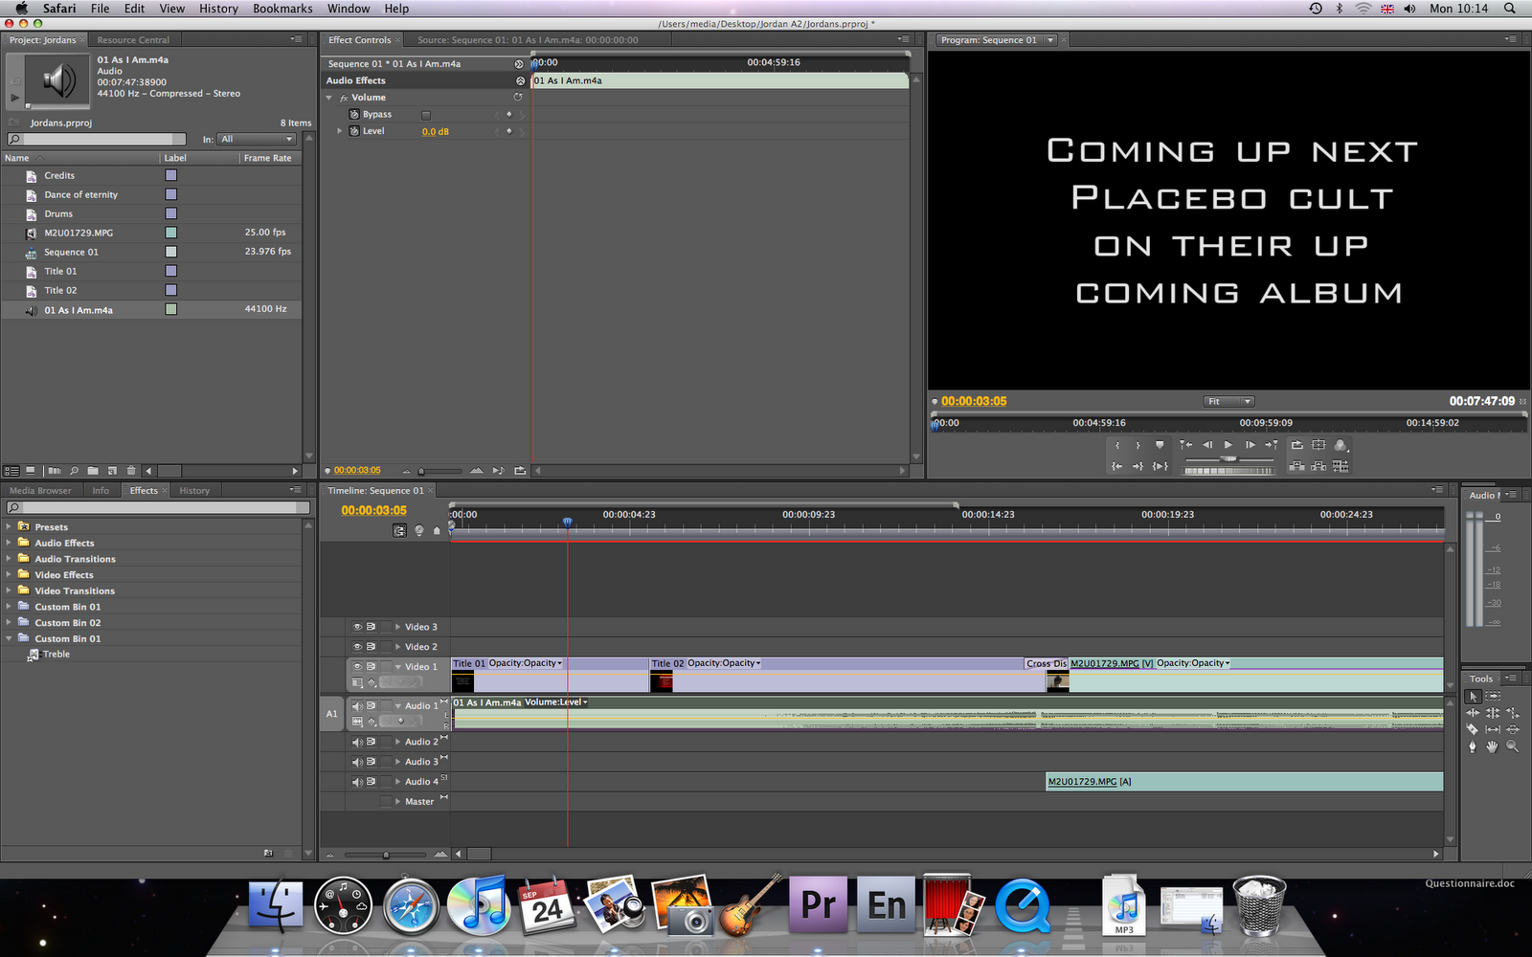Open the History menu in menu bar

[x=218, y=9]
